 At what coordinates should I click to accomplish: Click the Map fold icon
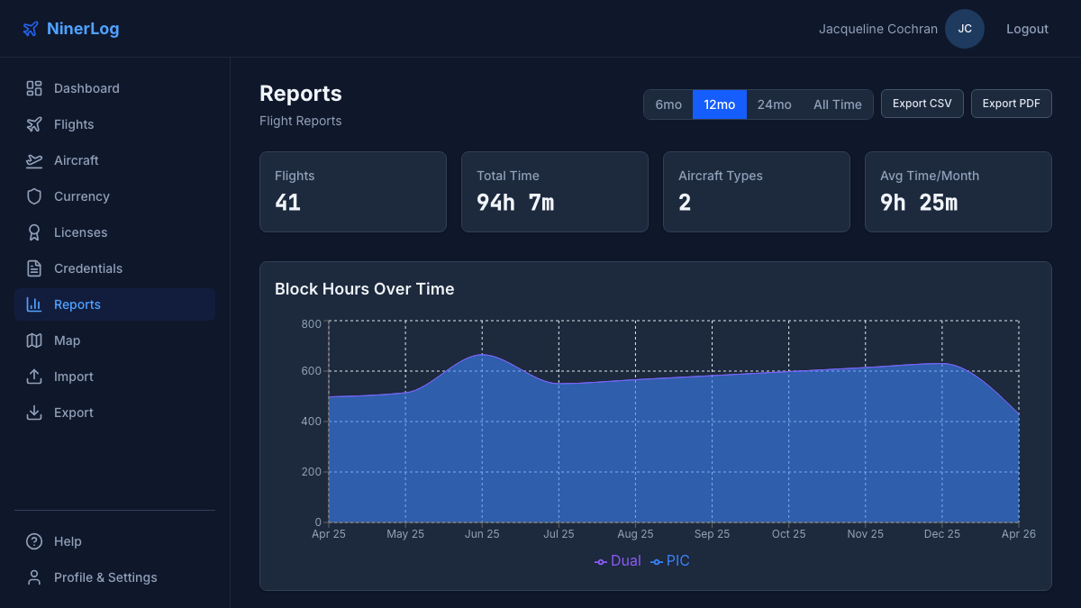(x=34, y=340)
